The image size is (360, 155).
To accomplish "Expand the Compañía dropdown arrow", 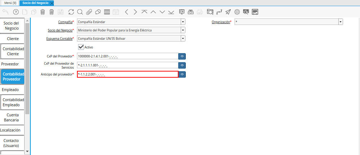I will tap(183, 22).
